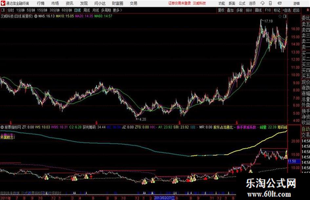Click the 返回 back button
Screen dimensions: 310x200
coord(296,10)
